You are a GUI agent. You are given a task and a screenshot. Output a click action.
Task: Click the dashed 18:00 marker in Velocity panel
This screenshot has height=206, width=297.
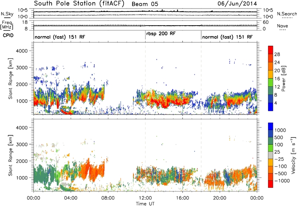pos(201,155)
